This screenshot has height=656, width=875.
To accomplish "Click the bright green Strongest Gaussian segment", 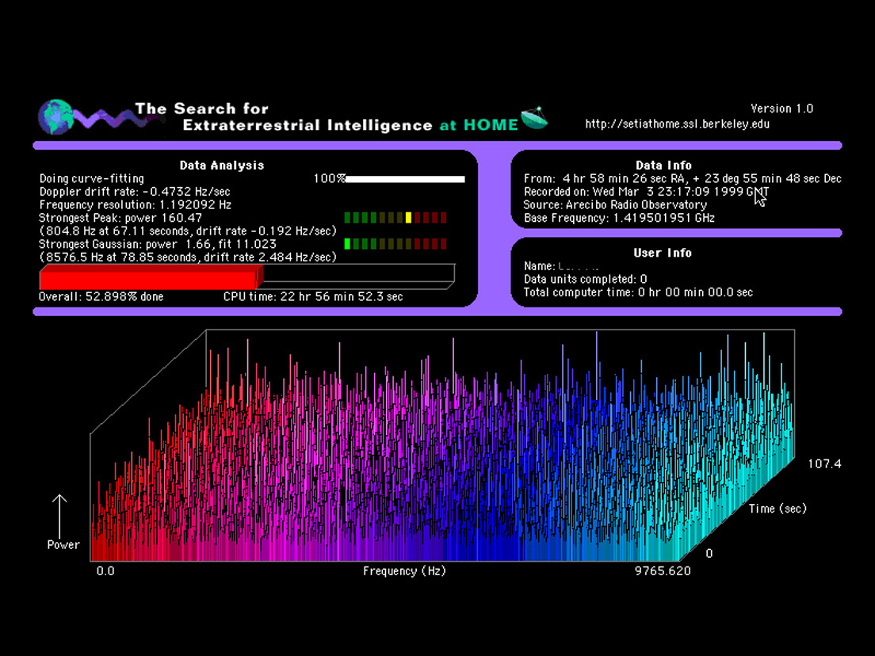I will pyautogui.click(x=347, y=244).
